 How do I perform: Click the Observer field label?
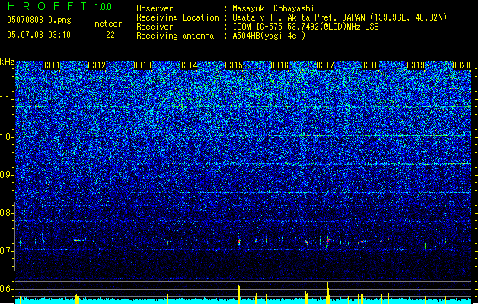(155, 8)
